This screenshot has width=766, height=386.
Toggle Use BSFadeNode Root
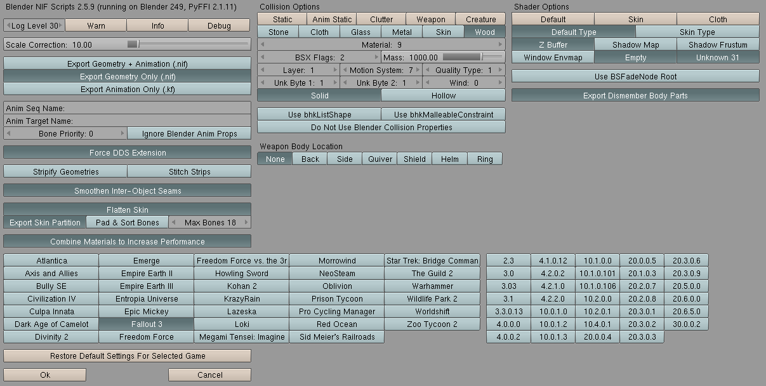(x=635, y=76)
